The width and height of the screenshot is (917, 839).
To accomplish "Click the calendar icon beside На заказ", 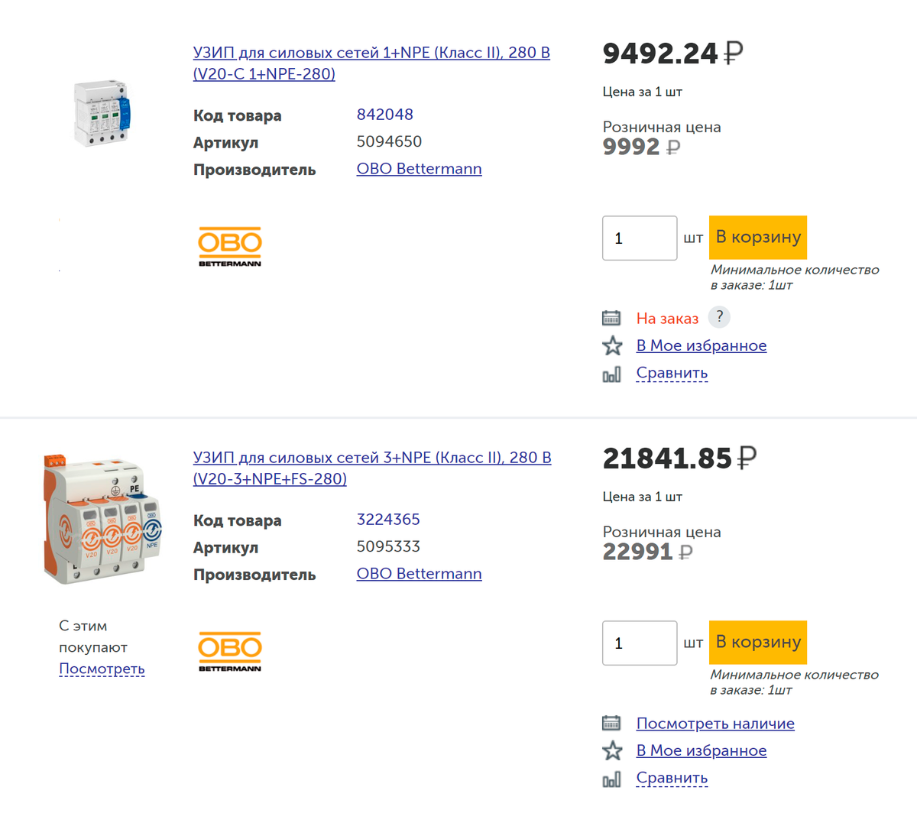I will [611, 318].
